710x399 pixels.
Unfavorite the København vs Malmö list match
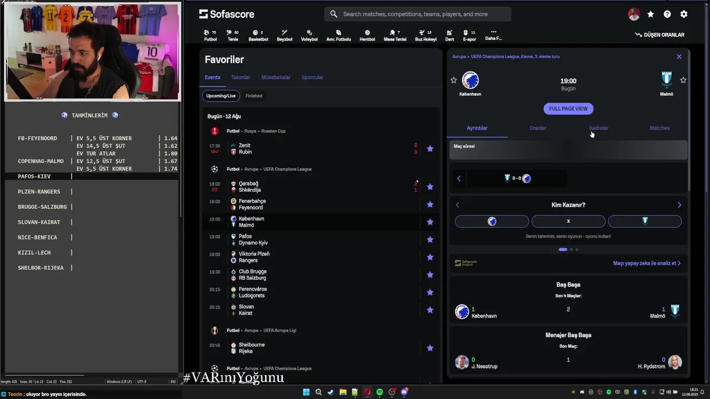tap(430, 222)
